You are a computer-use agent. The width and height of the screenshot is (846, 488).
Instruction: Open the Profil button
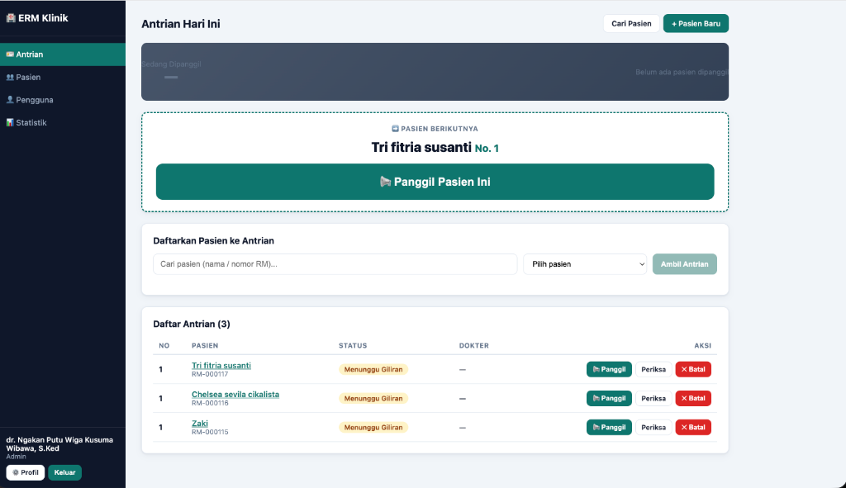(26, 472)
